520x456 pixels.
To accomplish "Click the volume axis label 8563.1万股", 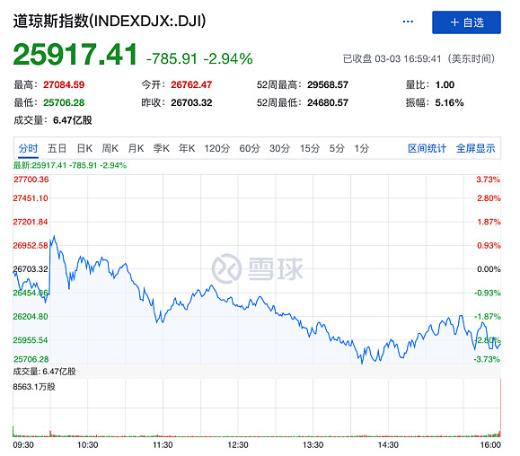I will tap(34, 387).
